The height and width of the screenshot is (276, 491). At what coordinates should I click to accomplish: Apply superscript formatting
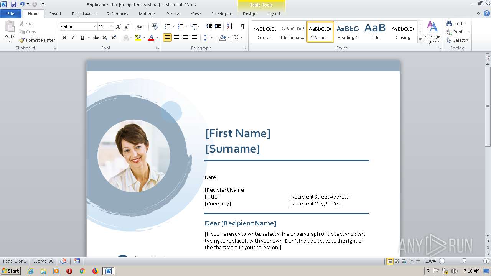(114, 38)
